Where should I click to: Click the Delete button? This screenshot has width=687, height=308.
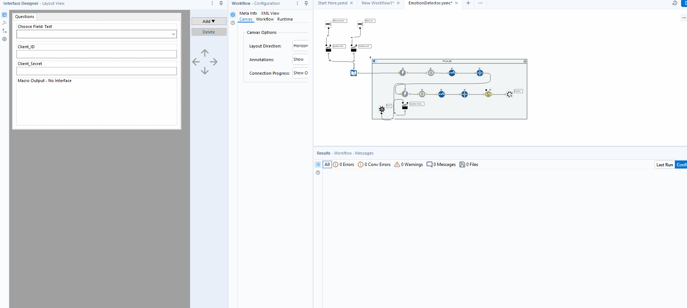point(208,32)
